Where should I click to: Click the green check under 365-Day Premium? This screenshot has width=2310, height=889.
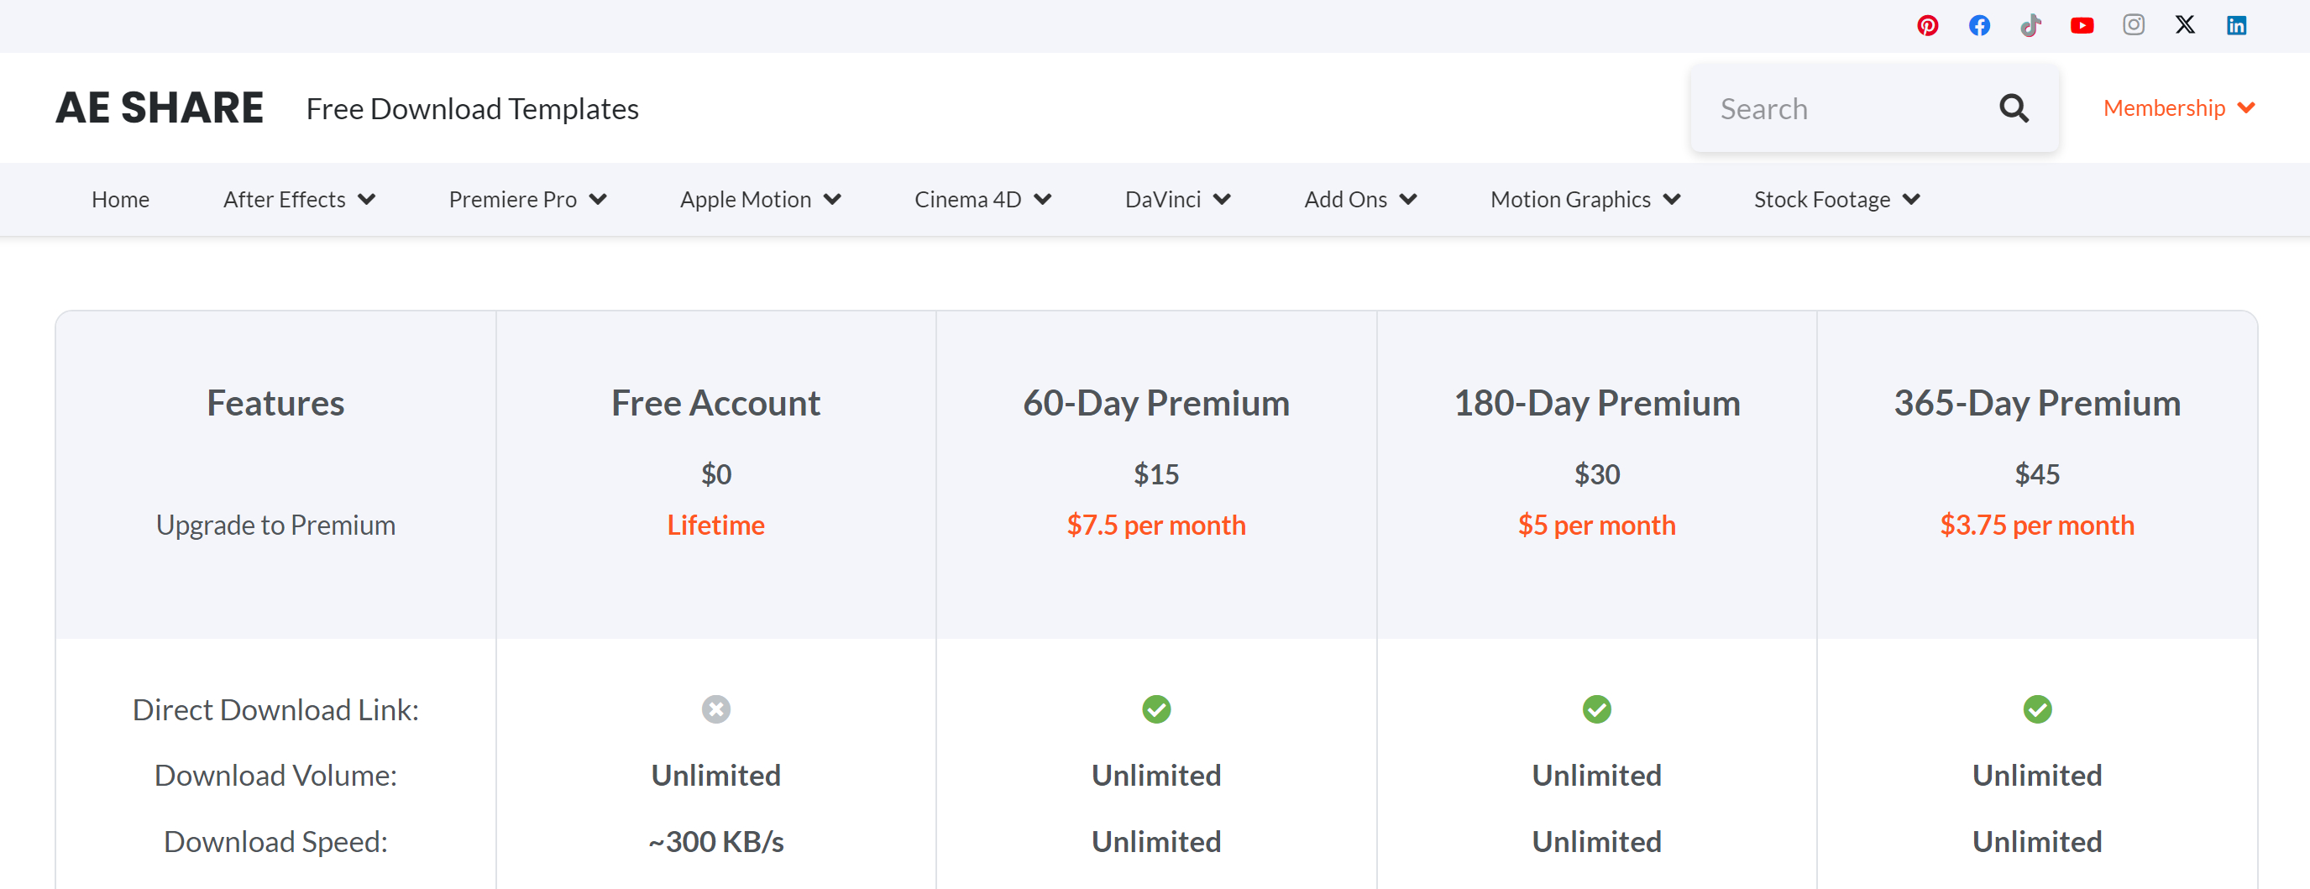point(2036,709)
